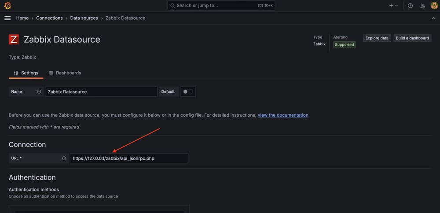Click the URL input field
The height and width of the screenshot is (213, 440).
129,158
